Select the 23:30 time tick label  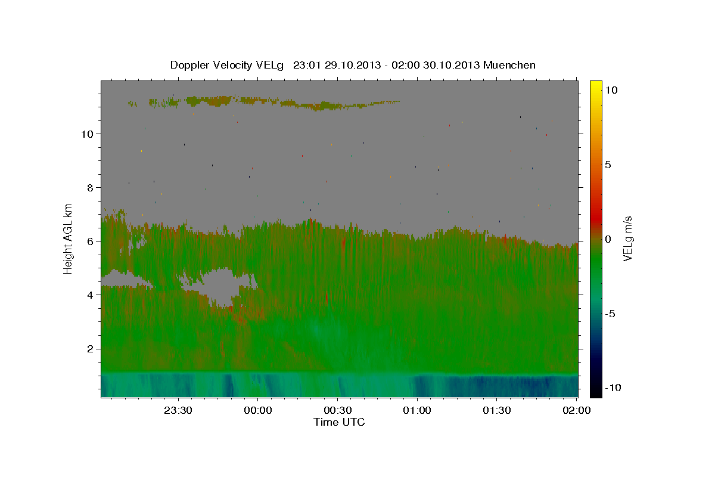click(178, 410)
